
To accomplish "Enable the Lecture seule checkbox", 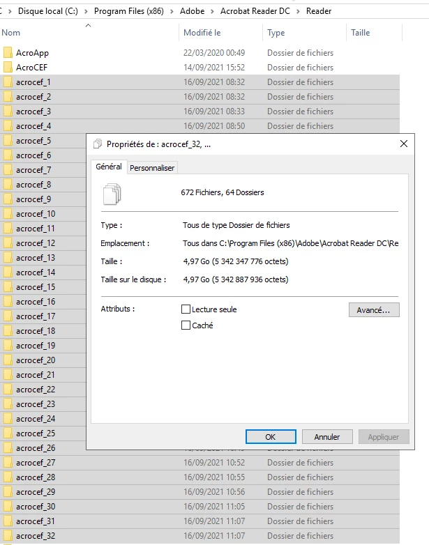I will 186,309.
